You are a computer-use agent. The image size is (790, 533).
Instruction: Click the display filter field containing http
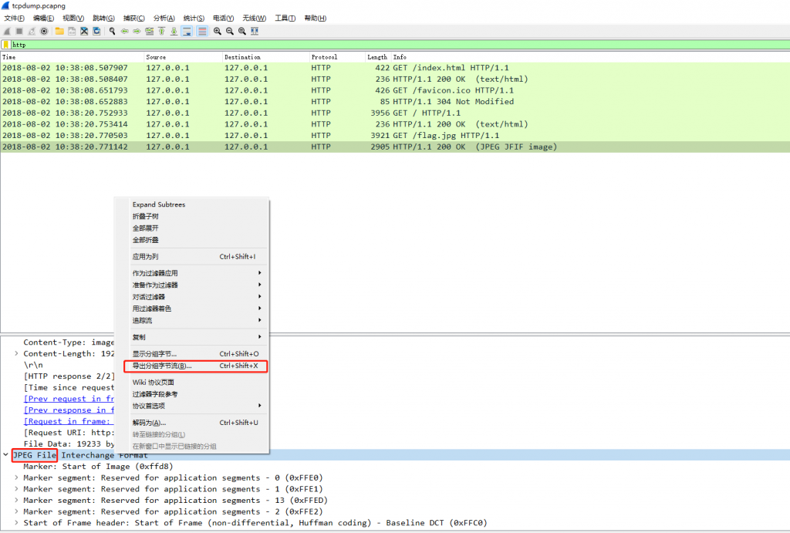pyautogui.click(x=400, y=45)
